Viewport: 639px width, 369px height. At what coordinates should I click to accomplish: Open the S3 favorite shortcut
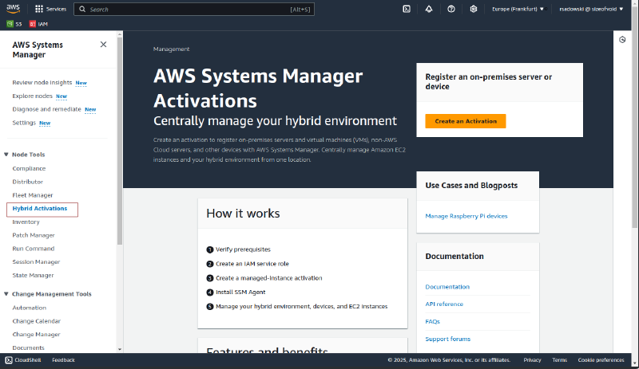(15, 24)
